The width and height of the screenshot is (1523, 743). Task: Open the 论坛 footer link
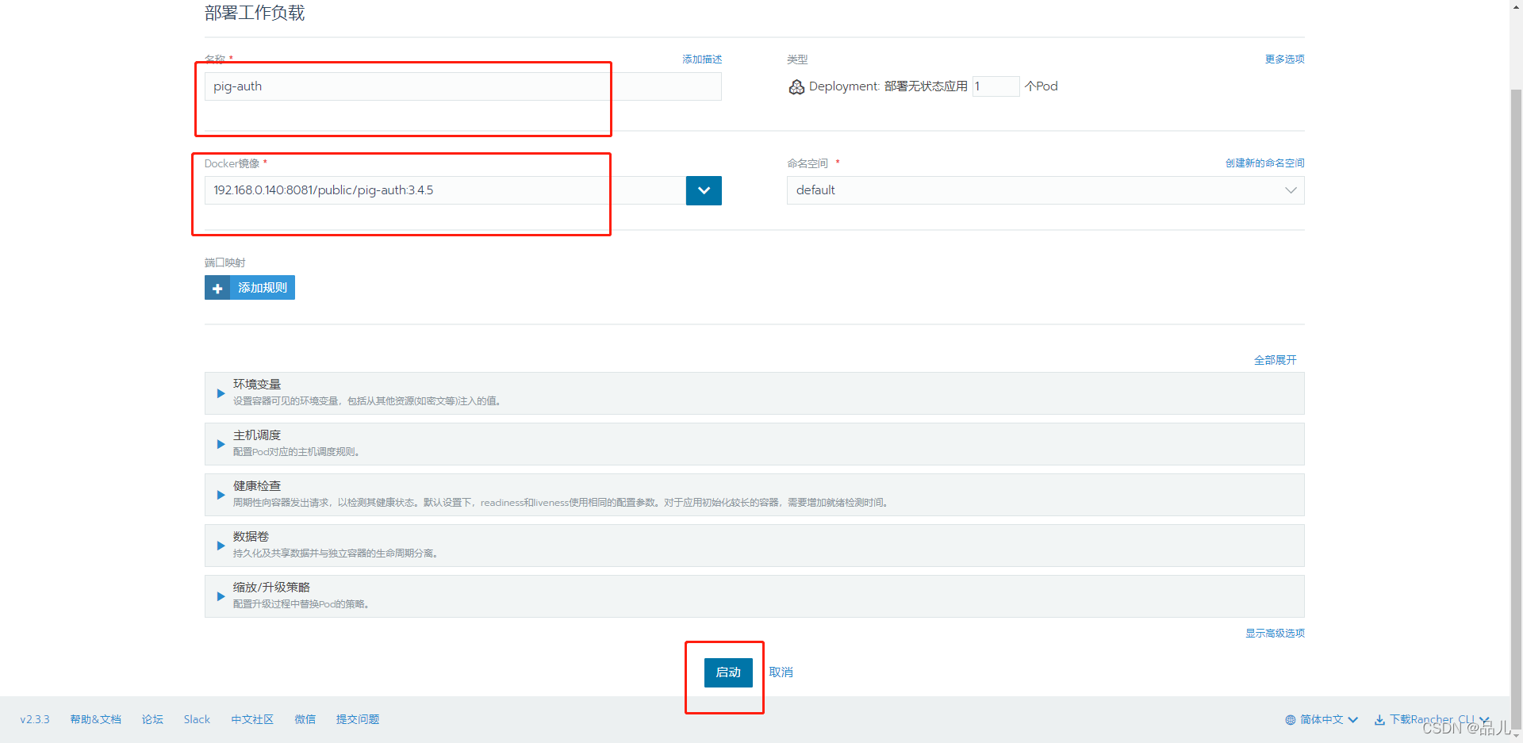(152, 720)
